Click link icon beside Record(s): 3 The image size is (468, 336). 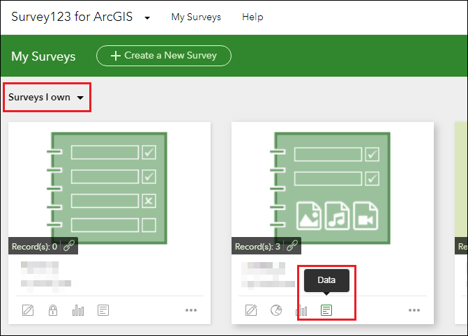point(292,246)
